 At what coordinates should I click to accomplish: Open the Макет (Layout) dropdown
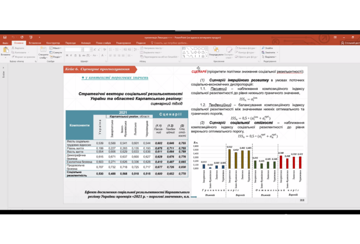point(56,48)
